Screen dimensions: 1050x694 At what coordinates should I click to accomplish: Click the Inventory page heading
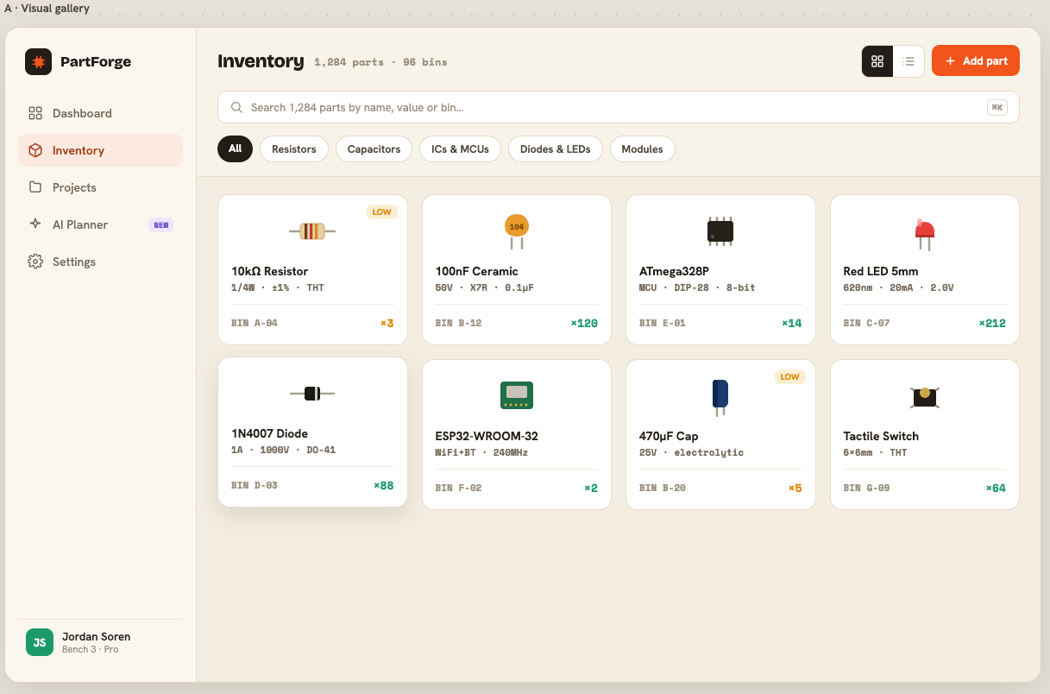pyautogui.click(x=261, y=61)
